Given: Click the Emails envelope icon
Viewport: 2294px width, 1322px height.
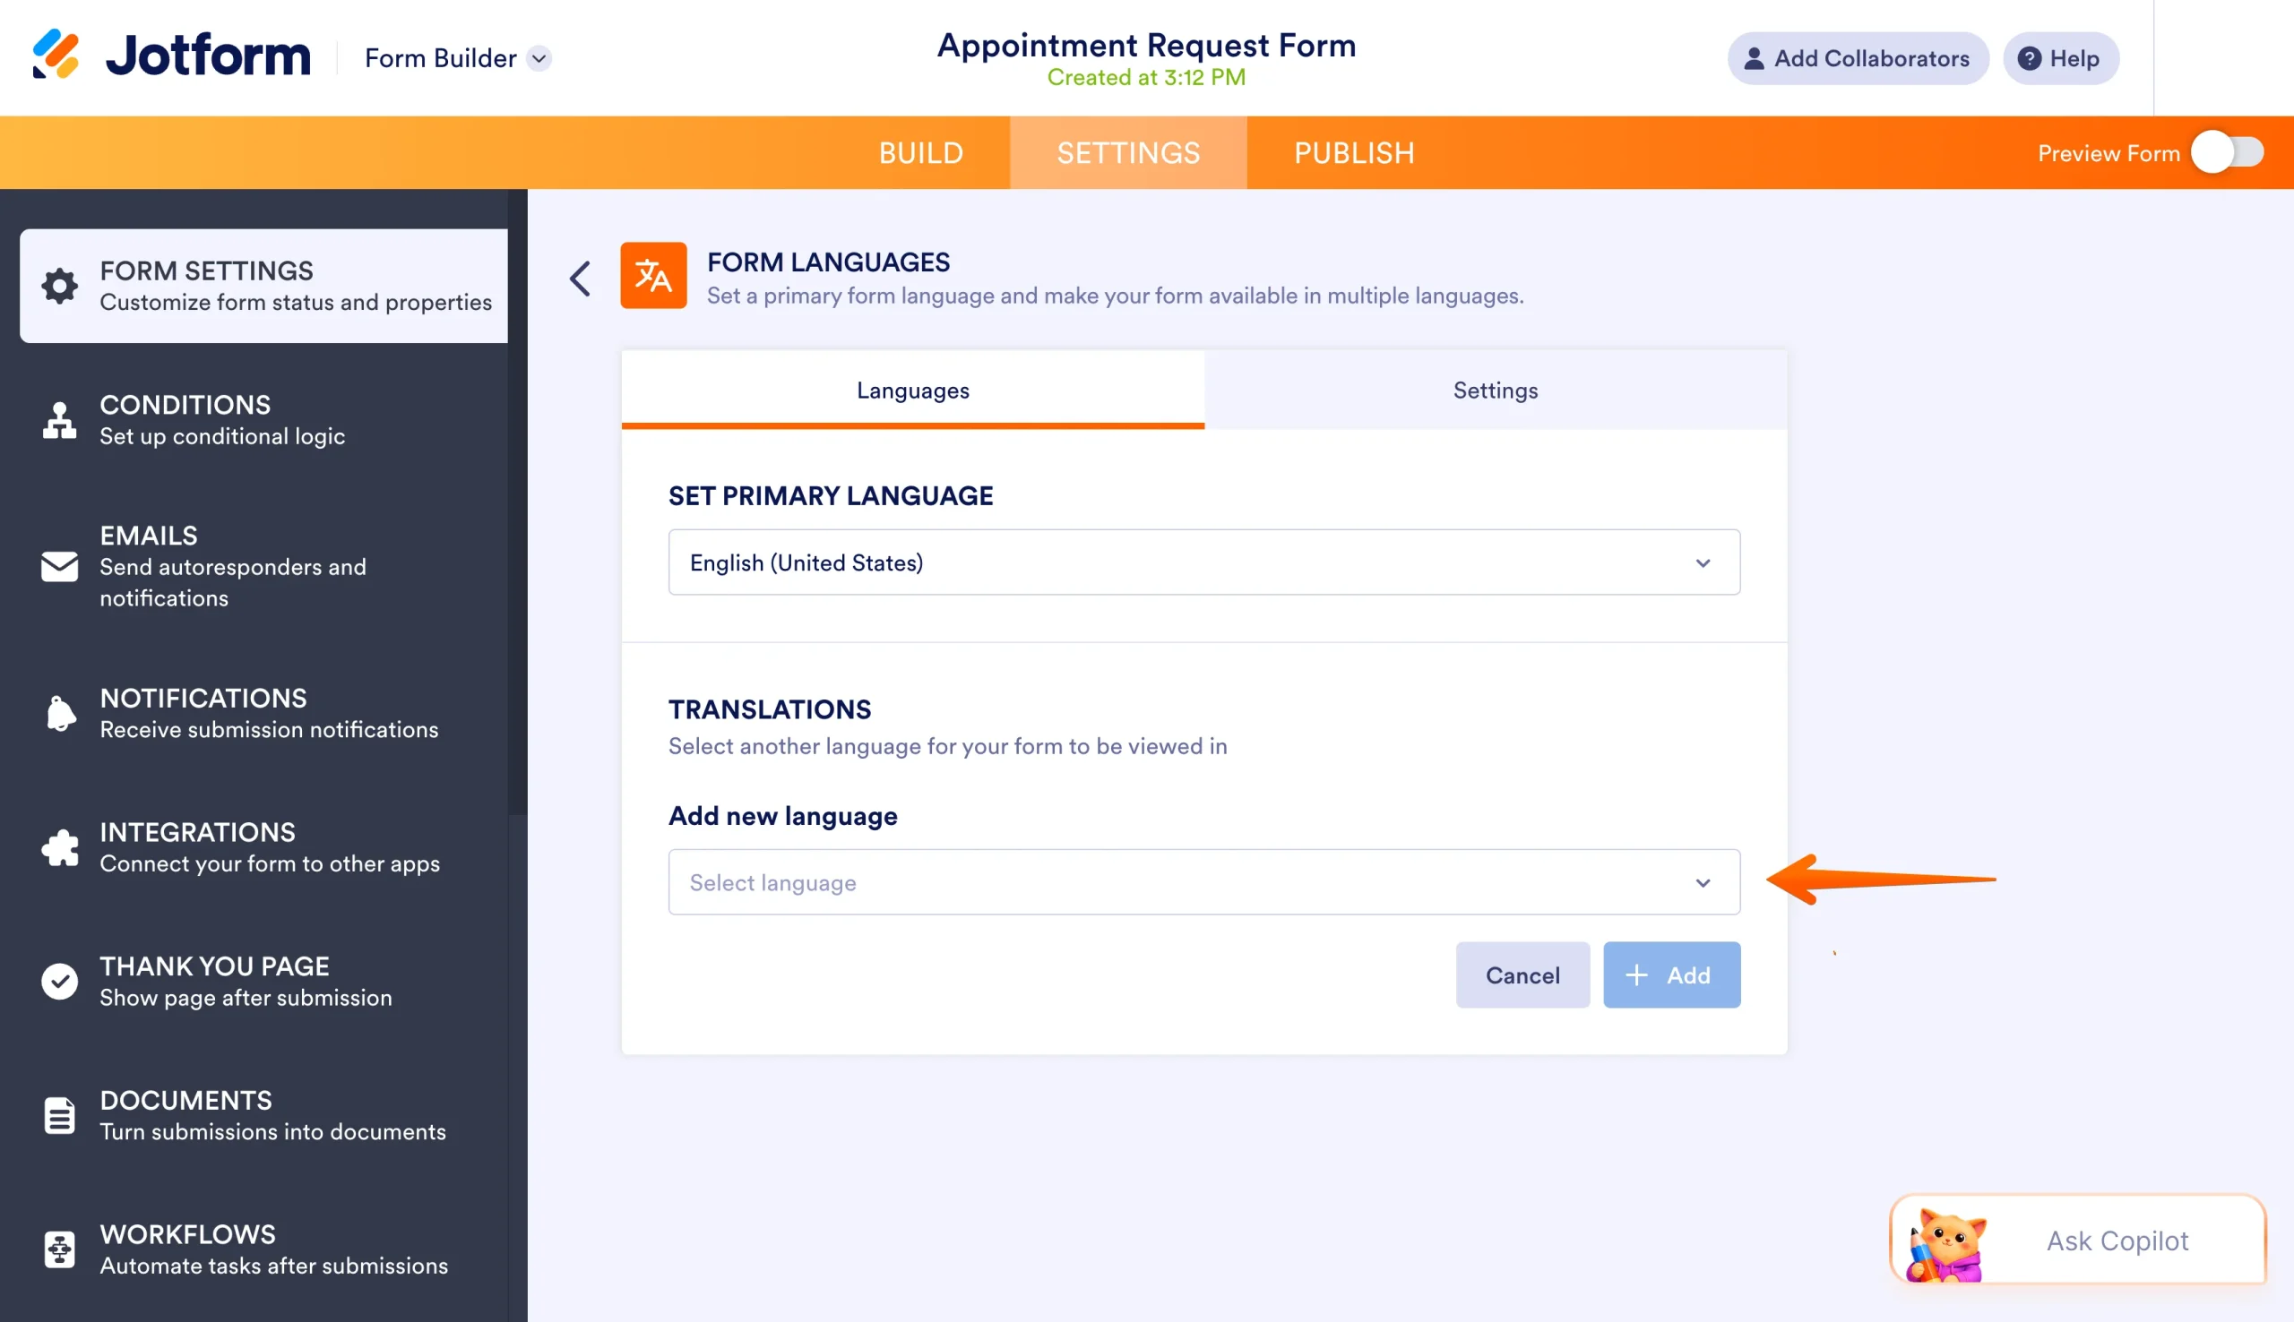Looking at the screenshot, I should pyautogui.click(x=60, y=566).
